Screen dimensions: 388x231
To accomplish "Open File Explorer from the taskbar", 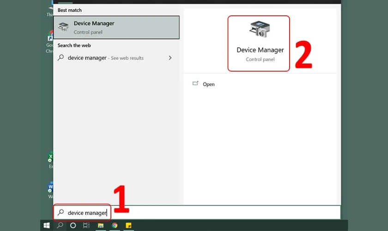I will click(101, 225).
